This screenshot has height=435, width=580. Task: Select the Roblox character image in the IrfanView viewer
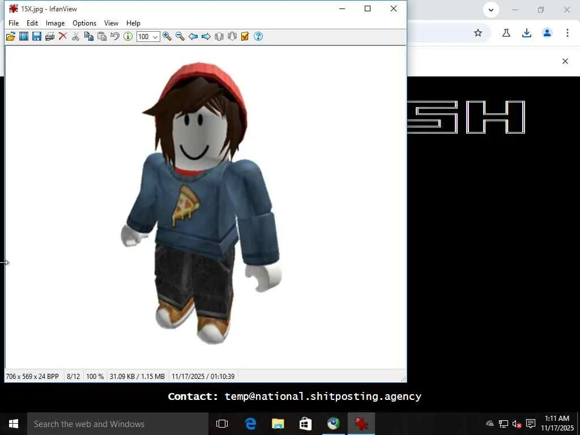pyautogui.click(x=201, y=203)
